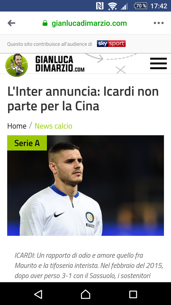Tap the battery 70% indicator

click(x=140, y=6)
